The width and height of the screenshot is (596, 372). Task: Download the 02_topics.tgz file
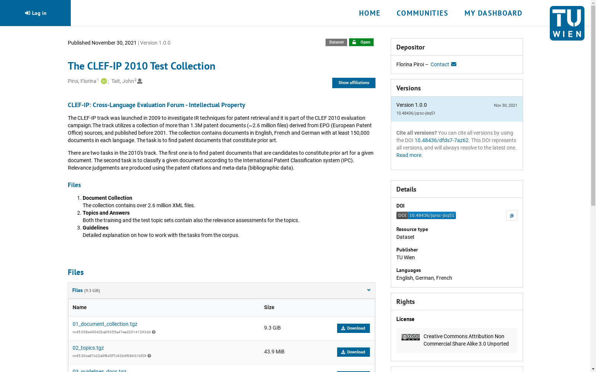click(x=354, y=352)
